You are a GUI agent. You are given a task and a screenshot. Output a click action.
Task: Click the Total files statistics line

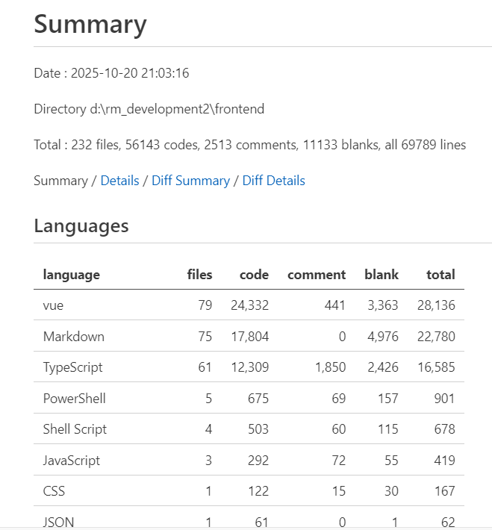[250, 145]
